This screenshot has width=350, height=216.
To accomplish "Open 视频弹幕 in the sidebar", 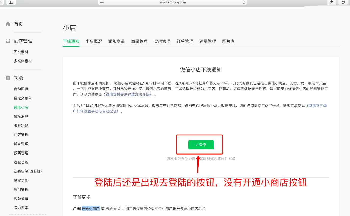I will (21, 199).
